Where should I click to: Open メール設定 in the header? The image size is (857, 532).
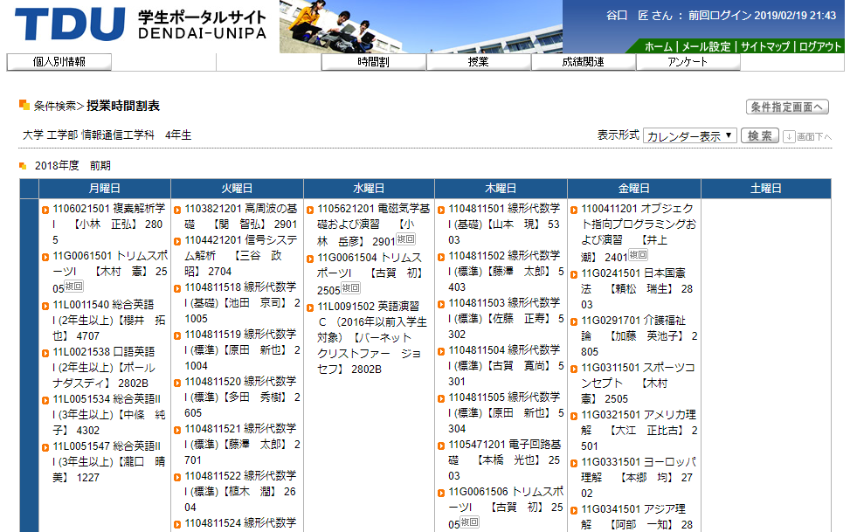coord(706,46)
